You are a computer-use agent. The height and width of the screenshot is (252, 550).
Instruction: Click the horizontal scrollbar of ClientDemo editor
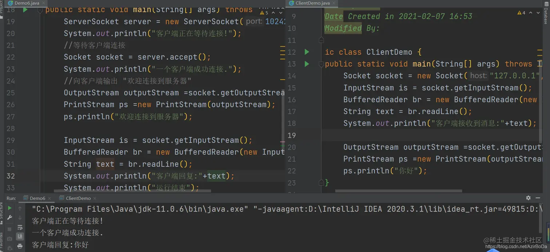point(399,191)
